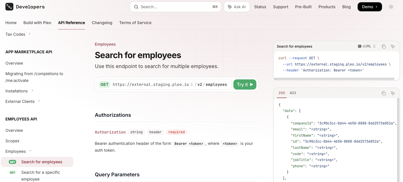Switch to the 403 response tab

point(293,93)
